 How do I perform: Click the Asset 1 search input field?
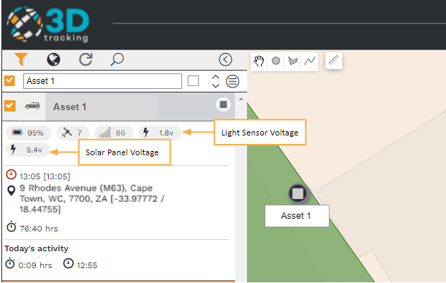click(103, 81)
